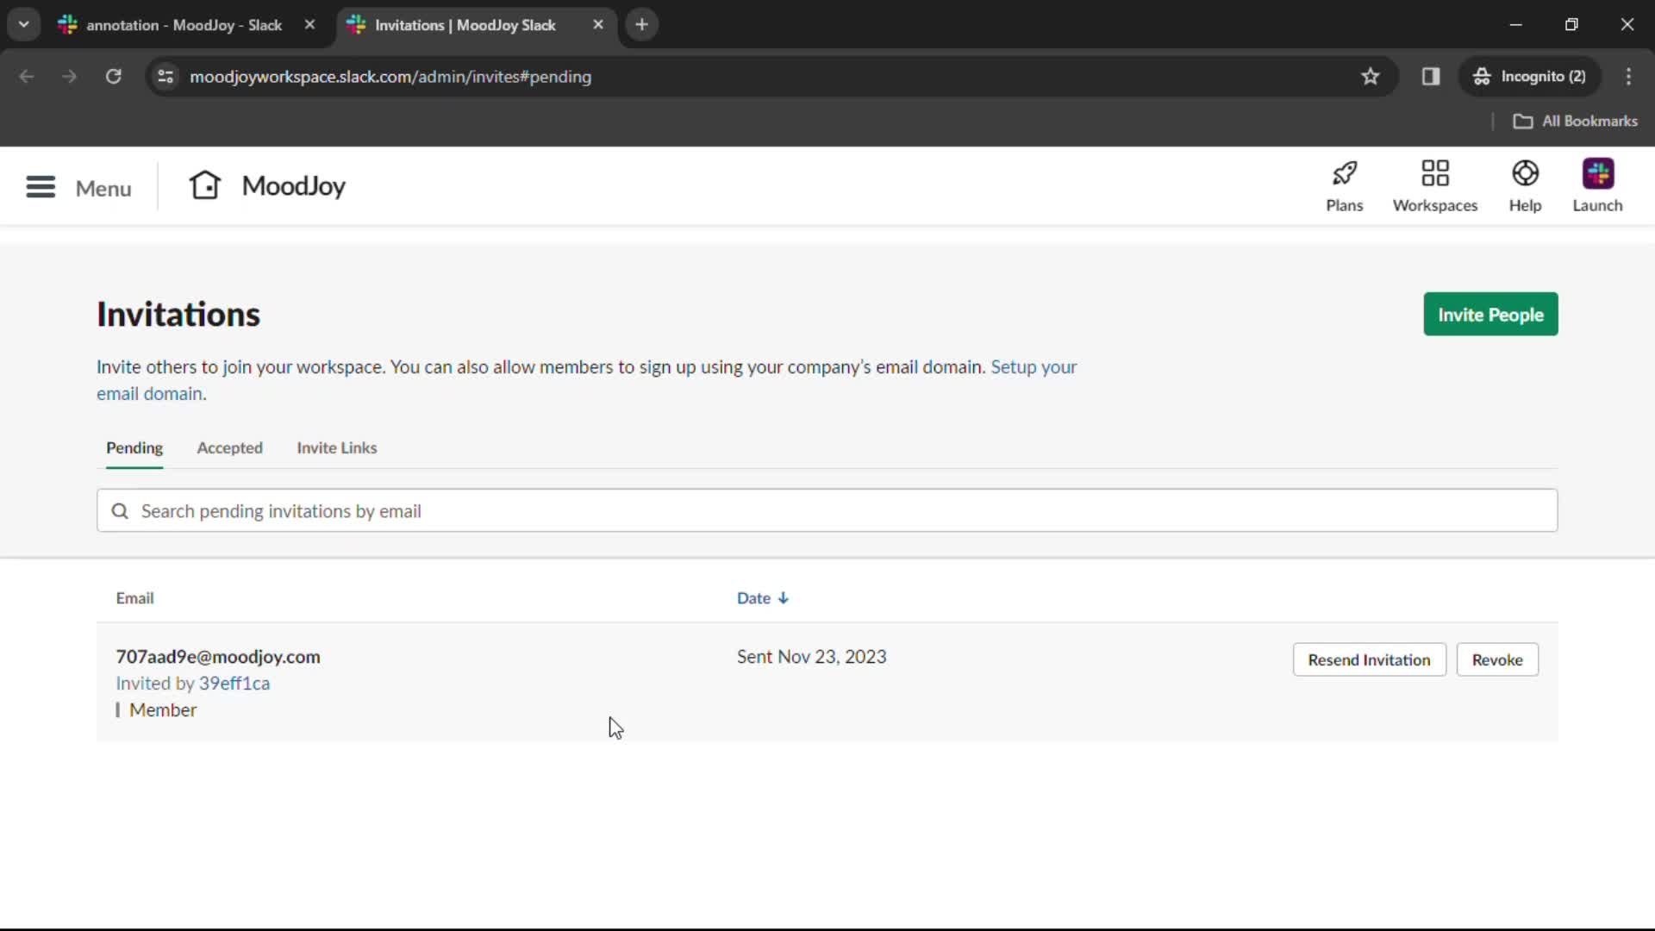Click the bookmark icon in browser
The width and height of the screenshot is (1655, 931).
1371,76
